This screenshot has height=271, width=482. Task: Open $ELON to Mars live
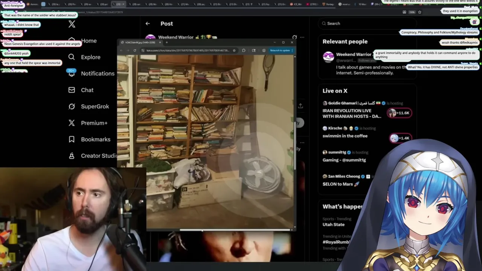(x=341, y=184)
